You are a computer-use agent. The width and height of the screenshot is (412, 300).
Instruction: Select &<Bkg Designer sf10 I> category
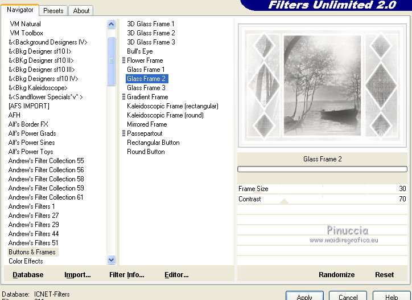click(x=40, y=51)
